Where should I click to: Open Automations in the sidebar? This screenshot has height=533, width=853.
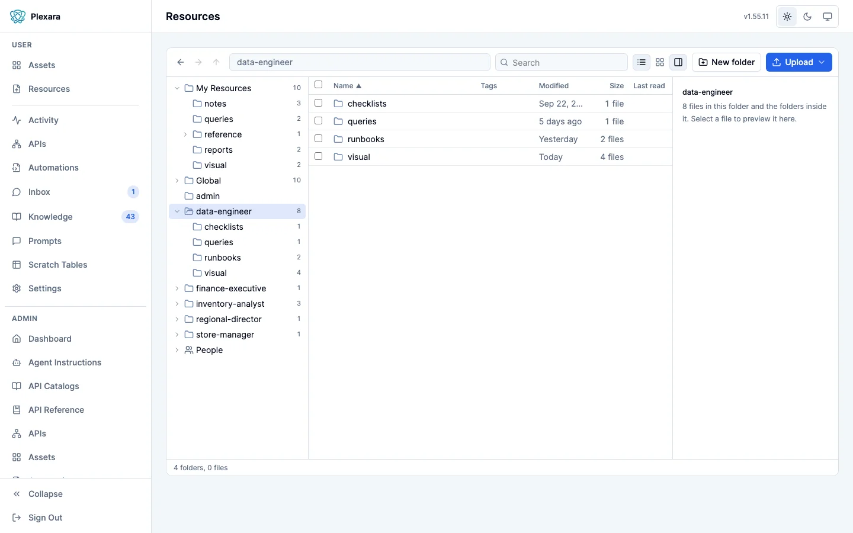(75, 168)
